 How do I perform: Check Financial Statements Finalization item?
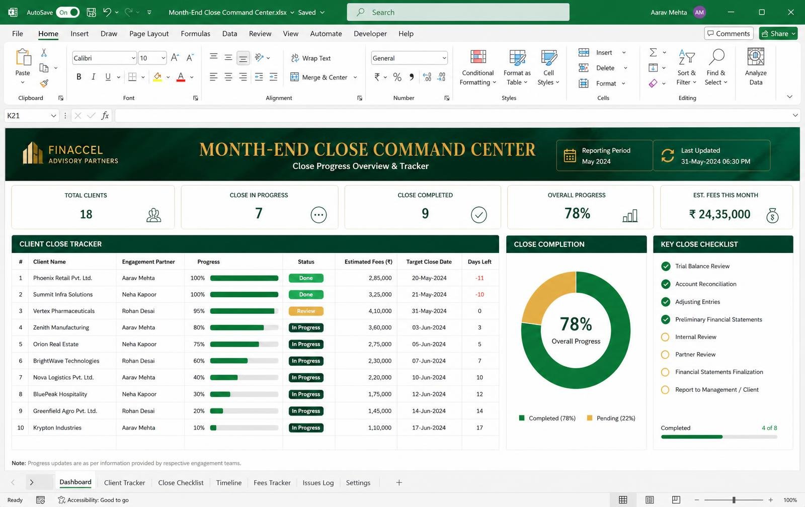click(x=665, y=372)
